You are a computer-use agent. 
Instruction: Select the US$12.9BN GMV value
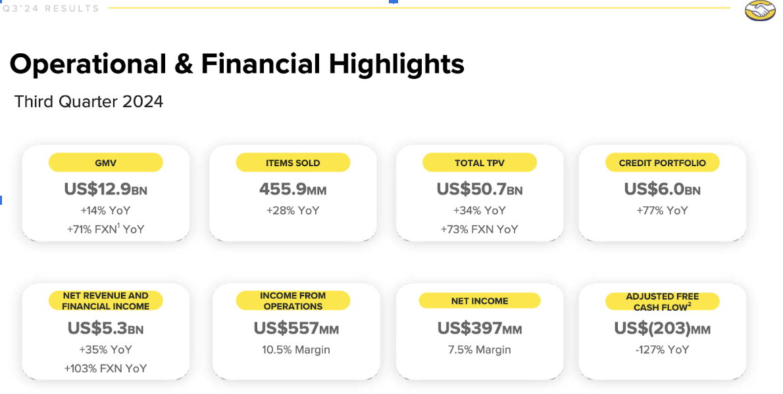105,189
